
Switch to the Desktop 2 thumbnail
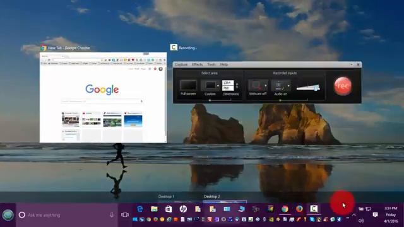[225, 199]
